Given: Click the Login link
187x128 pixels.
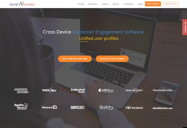Looking at the screenshot, I should (x=140, y=4).
